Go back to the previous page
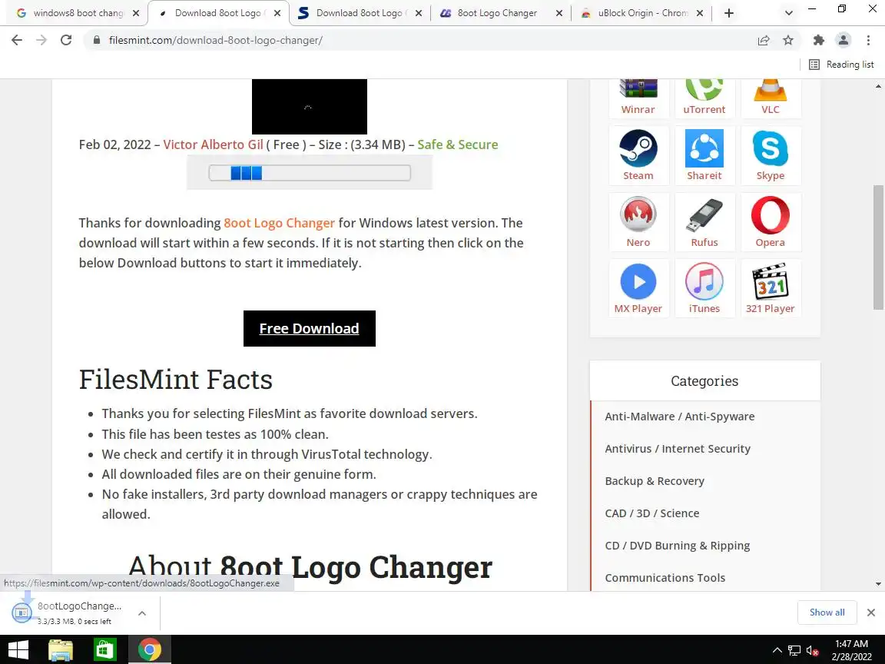Viewport: 885px width, 664px height. [x=17, y=40]
